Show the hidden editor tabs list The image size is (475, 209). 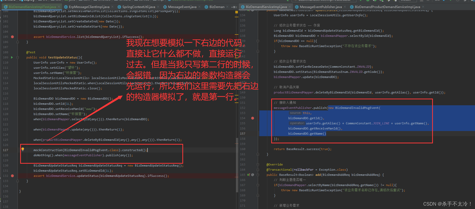pyautogui.click(x=234, y=7)
